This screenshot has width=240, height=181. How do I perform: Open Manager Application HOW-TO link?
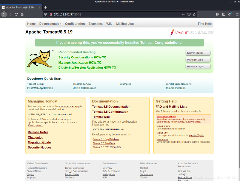80,63
